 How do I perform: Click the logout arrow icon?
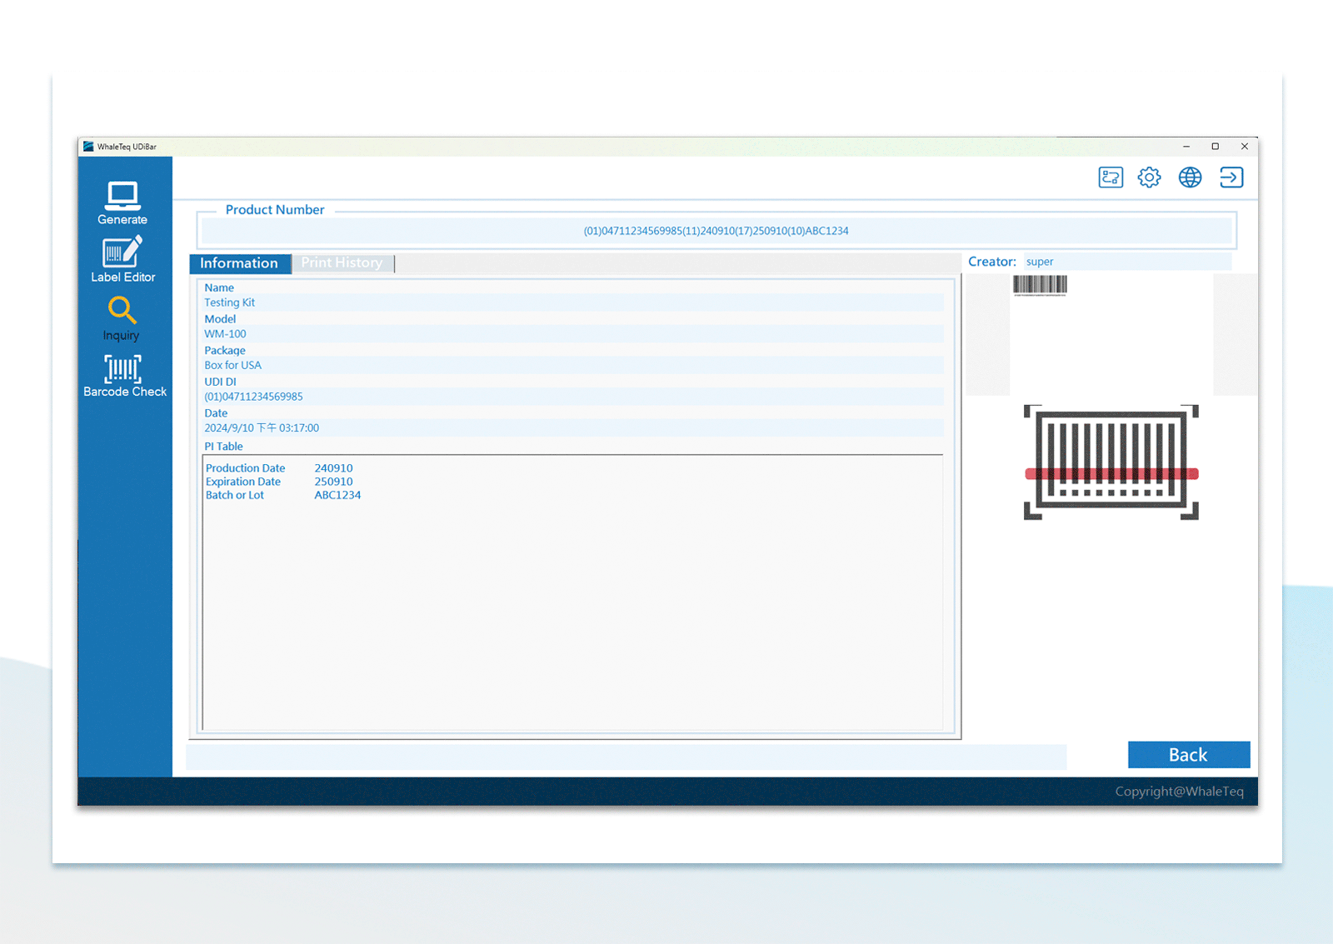pos(1231,177)
